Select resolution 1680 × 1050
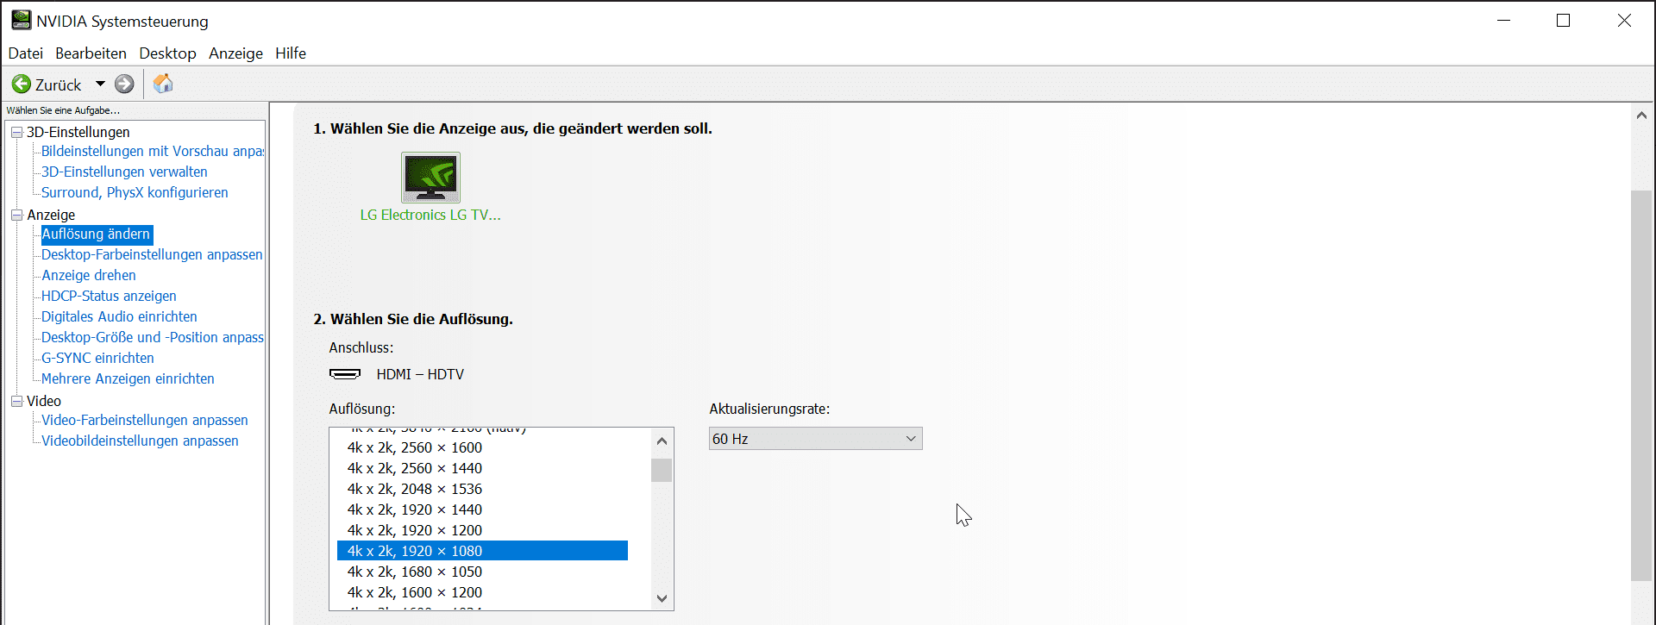 [482, 572]
